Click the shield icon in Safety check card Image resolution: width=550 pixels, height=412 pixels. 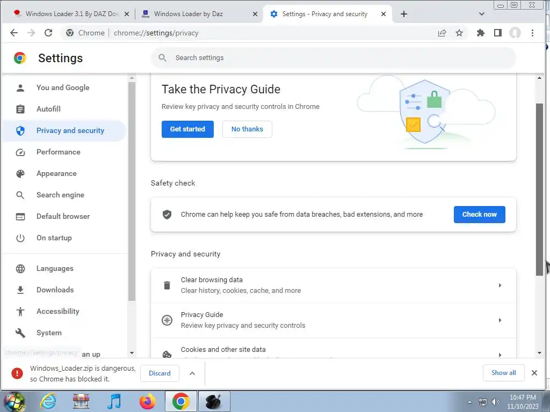tap(167, 215)
